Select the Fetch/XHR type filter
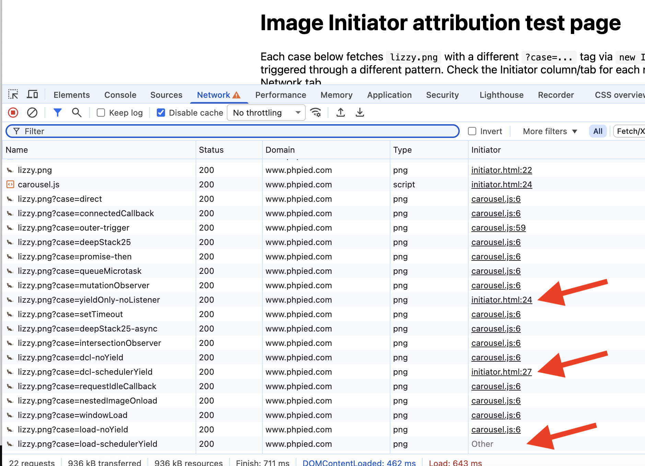Viewport: 645px width, 466px height. pyautogui.click(x=630, y=131)
